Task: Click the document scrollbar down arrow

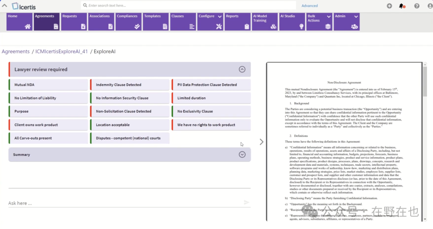Action: pos(425,219)
